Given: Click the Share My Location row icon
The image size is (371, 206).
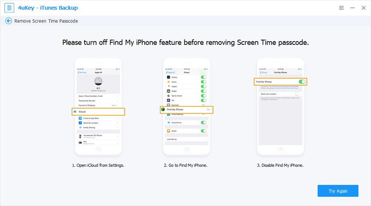Looking at the screenshot, I should [x=80, y=123].
